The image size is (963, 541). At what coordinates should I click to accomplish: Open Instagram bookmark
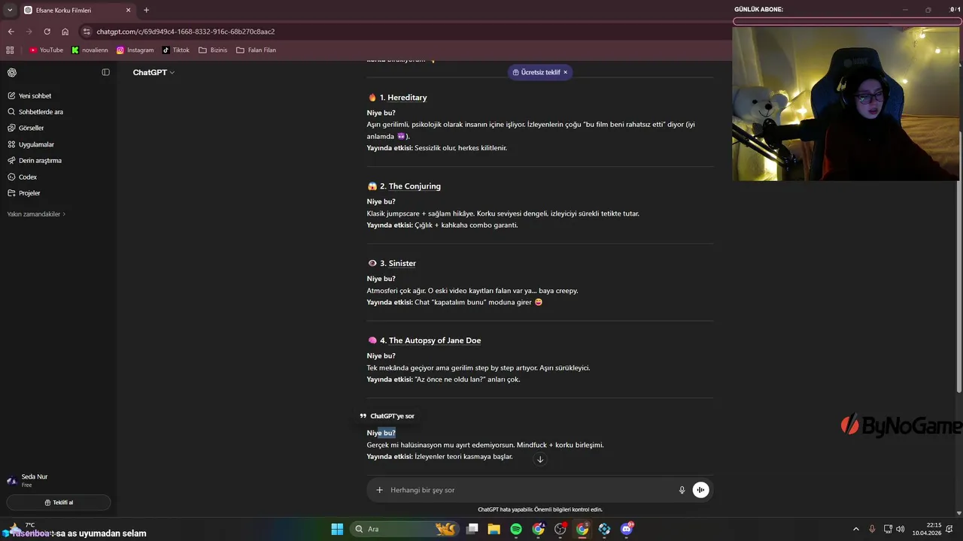click(135, 50)
